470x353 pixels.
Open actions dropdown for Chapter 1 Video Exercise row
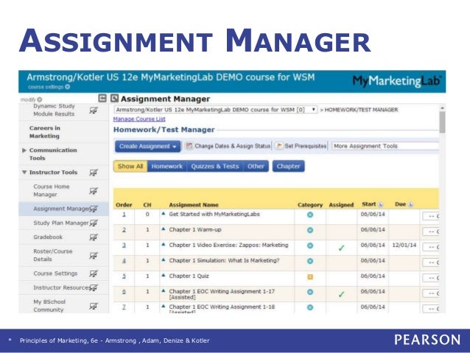pyautogui.click(x=431, y=247)
